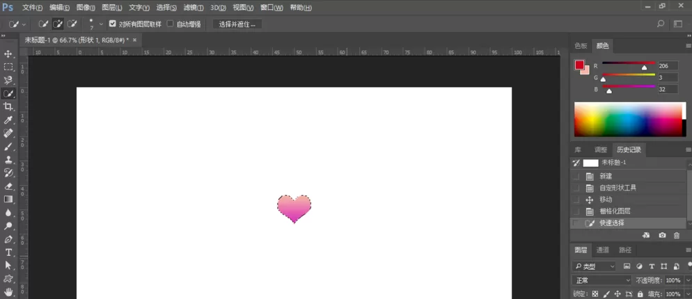Select the Spot Healing Brush tool

tap(8, 134)
